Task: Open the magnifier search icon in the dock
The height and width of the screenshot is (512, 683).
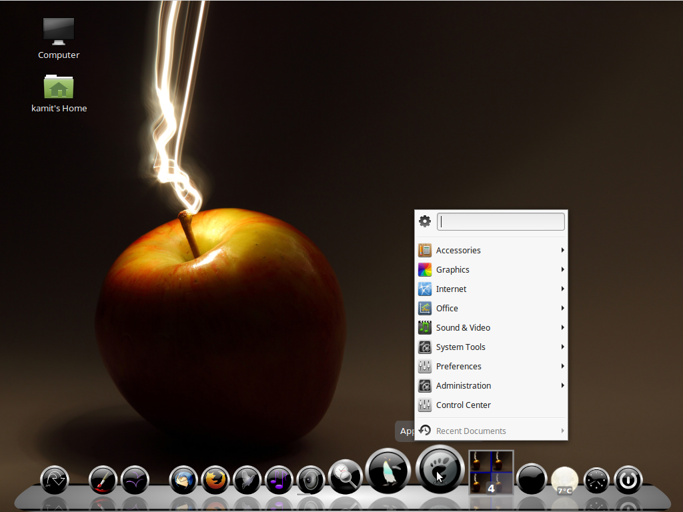Action: pos(346,479)
